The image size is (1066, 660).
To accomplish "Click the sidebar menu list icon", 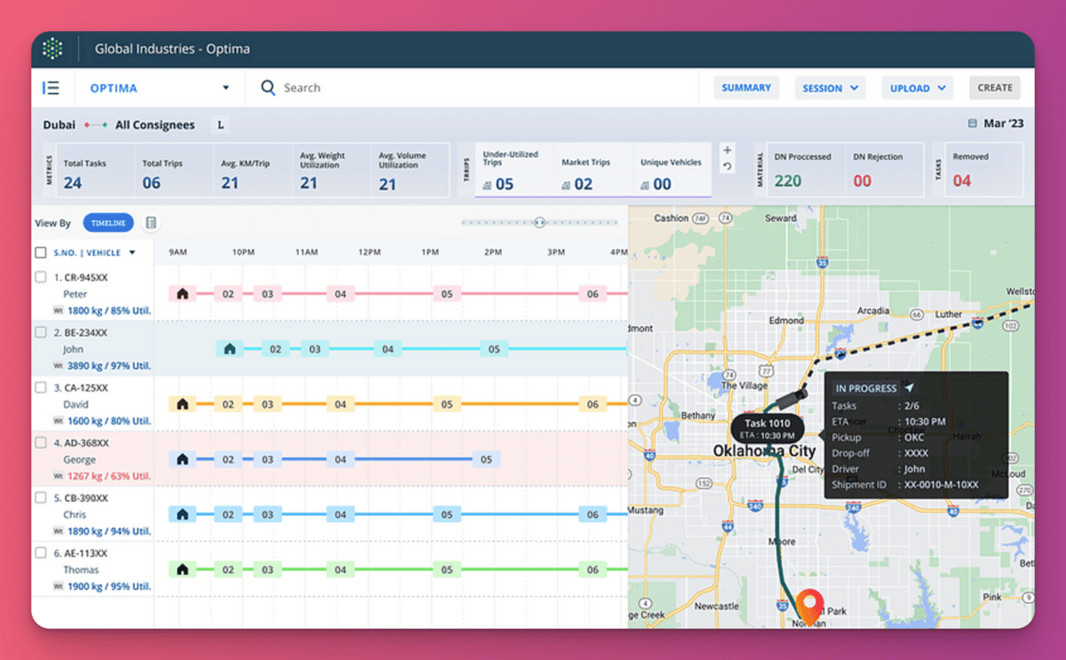I will point(51,88).
